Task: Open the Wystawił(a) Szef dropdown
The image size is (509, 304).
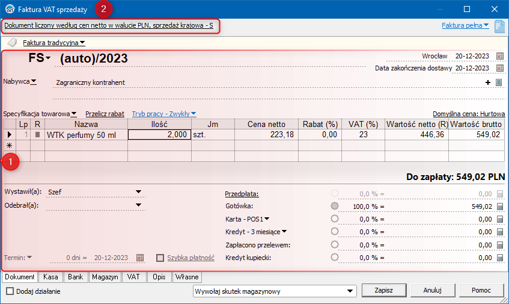Action: click(x=139, y=192)
